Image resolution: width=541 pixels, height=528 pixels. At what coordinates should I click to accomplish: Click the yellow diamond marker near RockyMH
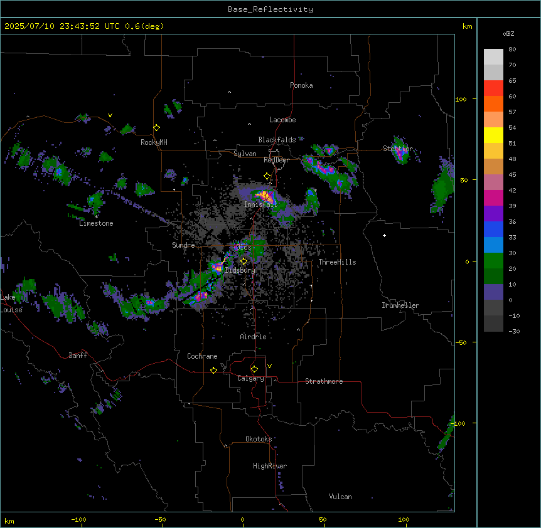157,128
